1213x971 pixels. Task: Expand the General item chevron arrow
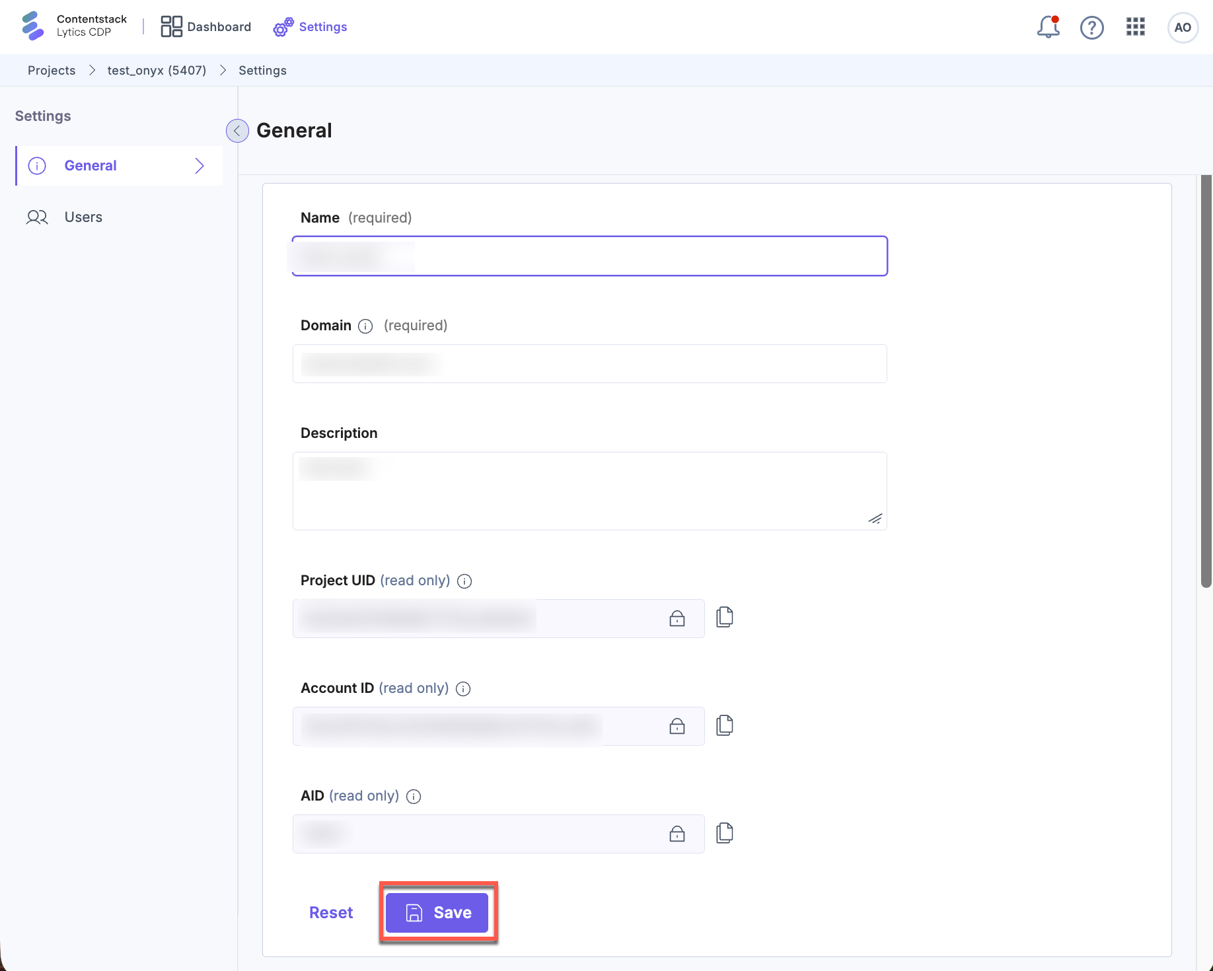[200, 166]
